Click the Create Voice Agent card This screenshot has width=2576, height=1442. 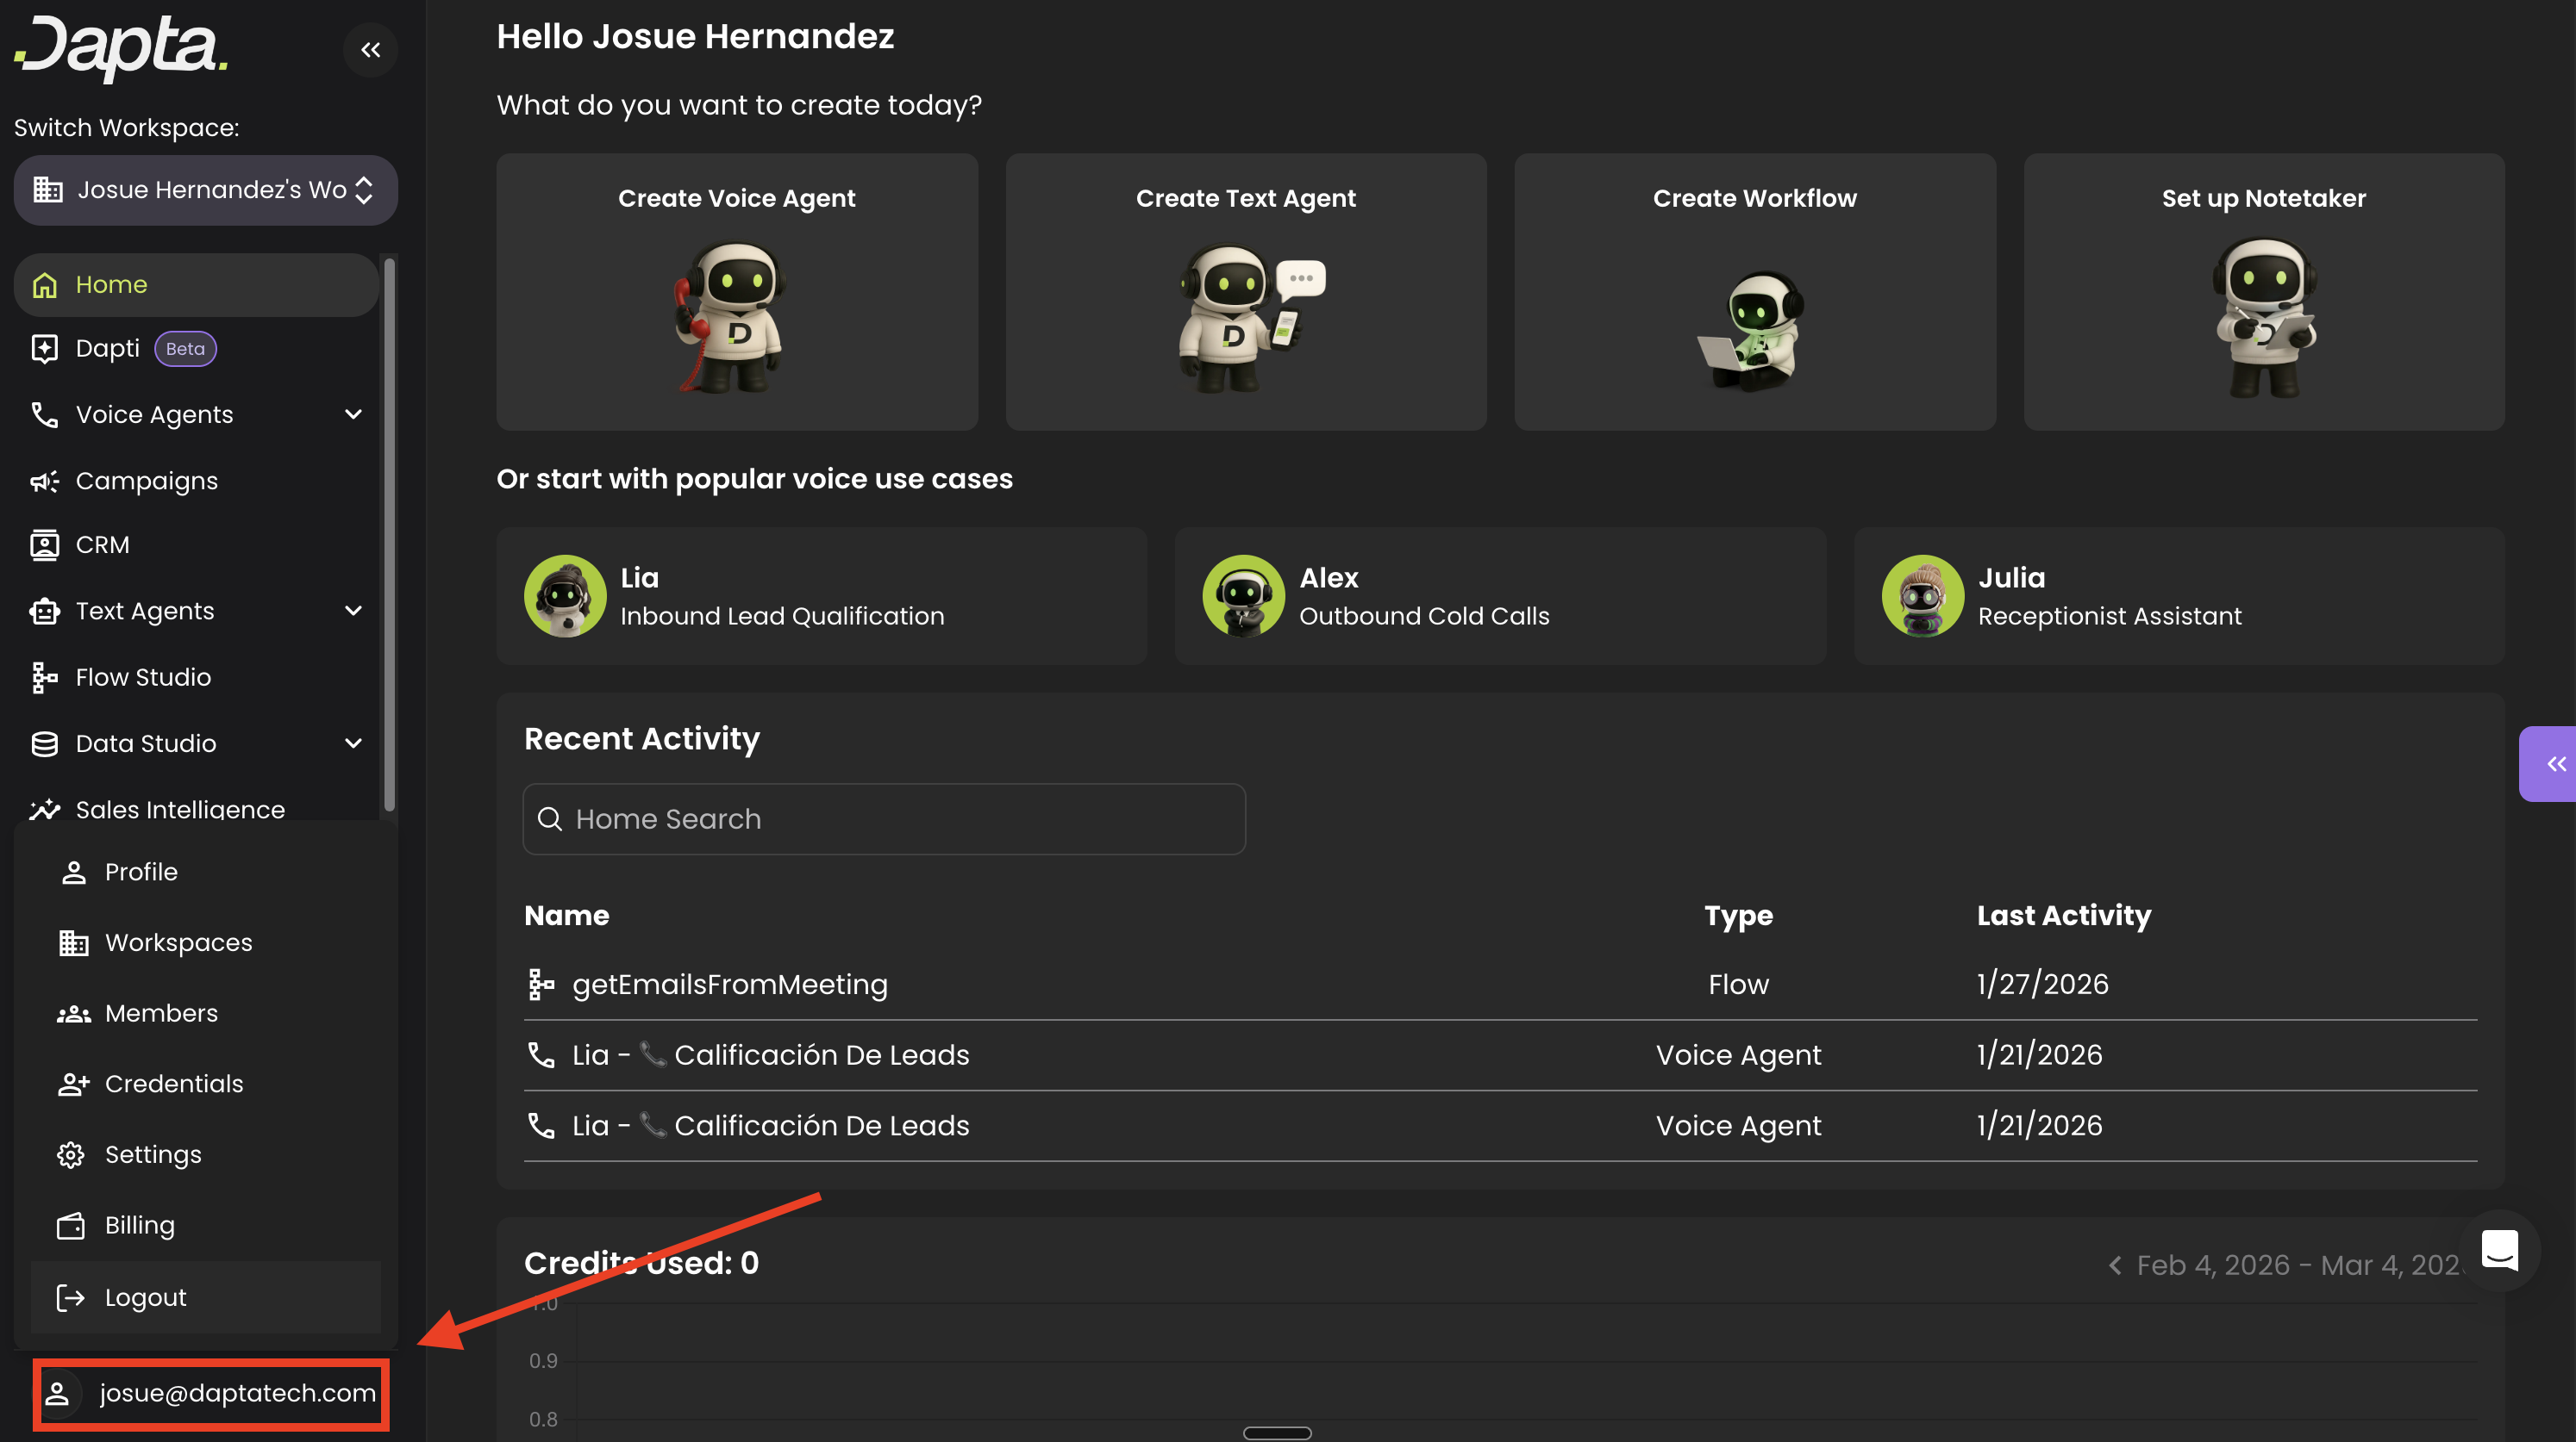click(736, 292)
